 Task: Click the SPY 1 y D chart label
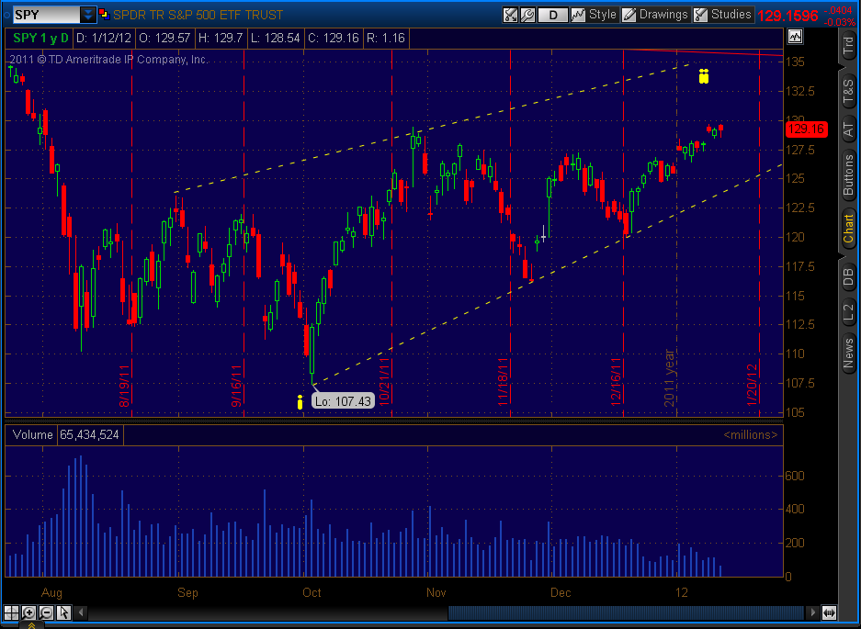tap(40, 38)
